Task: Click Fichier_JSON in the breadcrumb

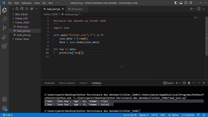Action: 51,14
